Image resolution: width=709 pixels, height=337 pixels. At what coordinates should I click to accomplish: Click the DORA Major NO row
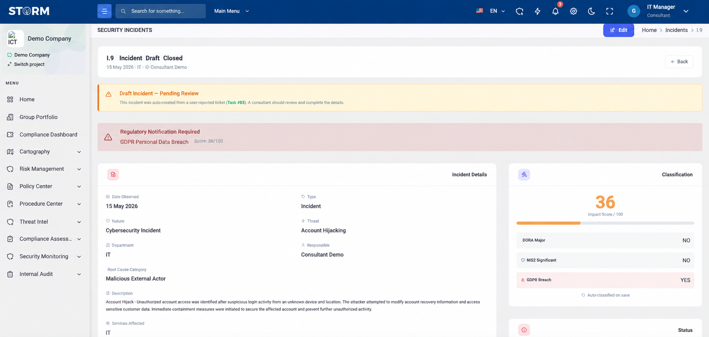605,240
